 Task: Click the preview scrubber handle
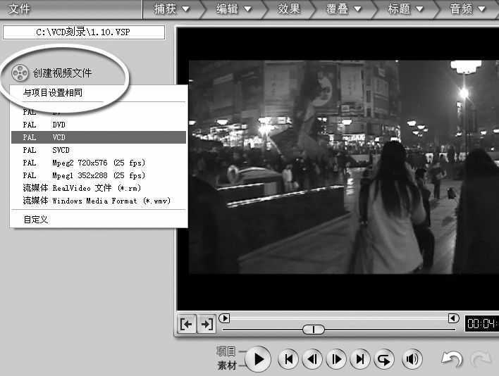click(x=314, y=330)
